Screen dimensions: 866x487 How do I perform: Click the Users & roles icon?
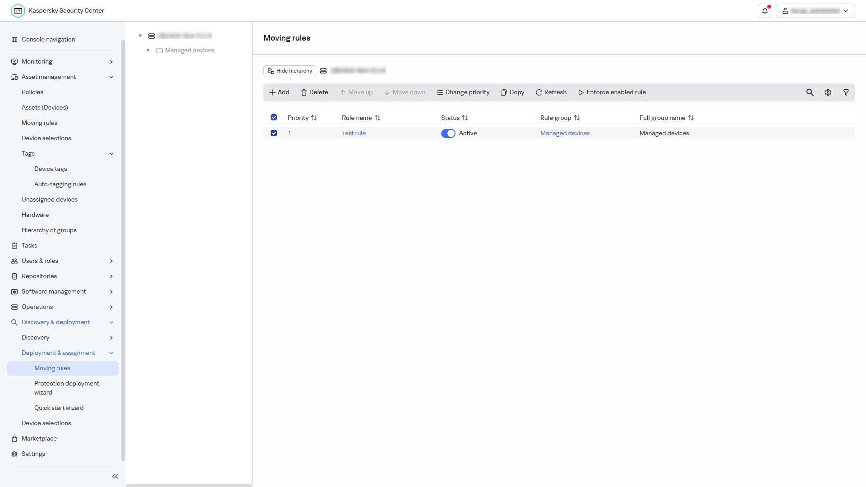pos(14,261)
